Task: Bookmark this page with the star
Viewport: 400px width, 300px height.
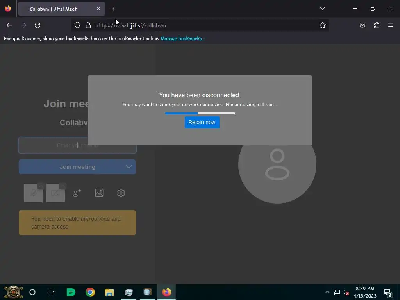Action: pos(322,25)
